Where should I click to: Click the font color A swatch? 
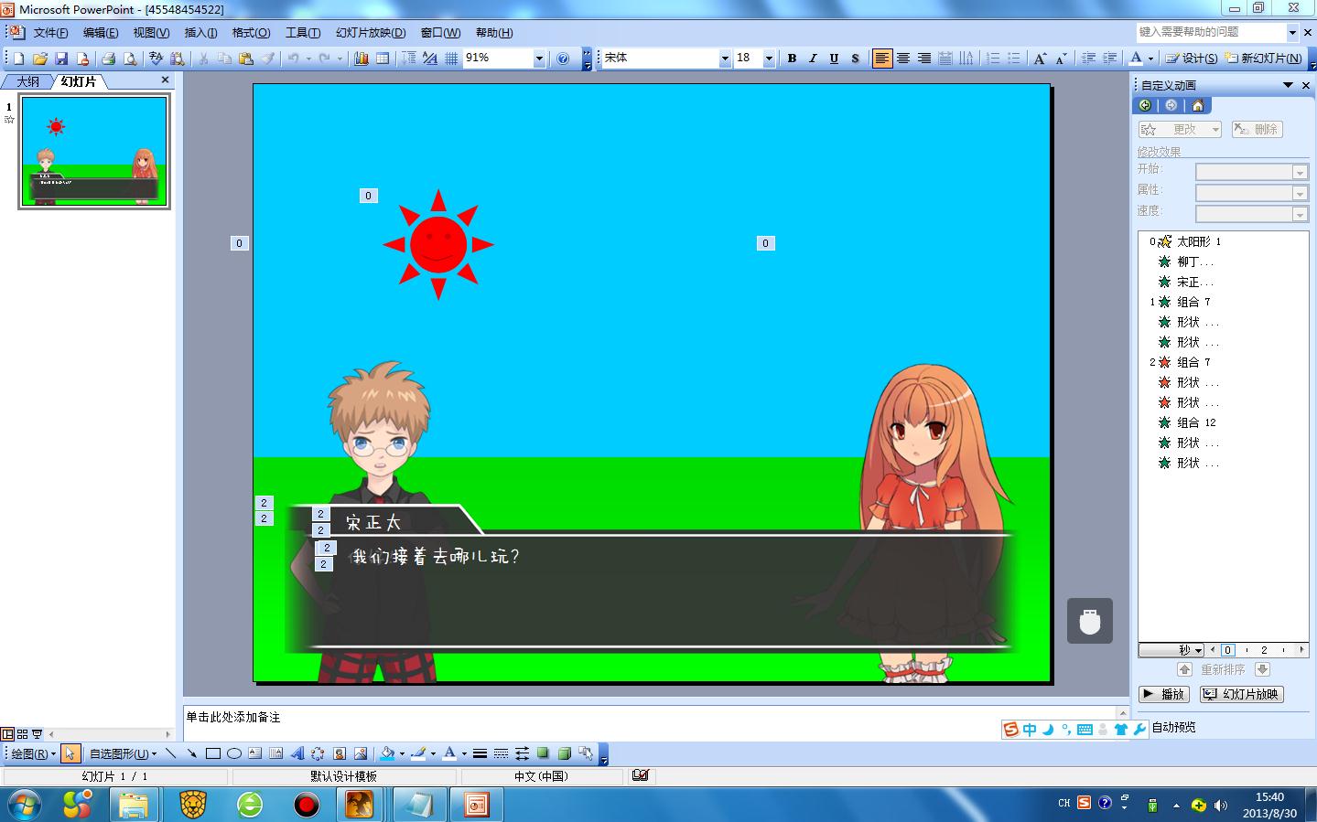(448, 753)
